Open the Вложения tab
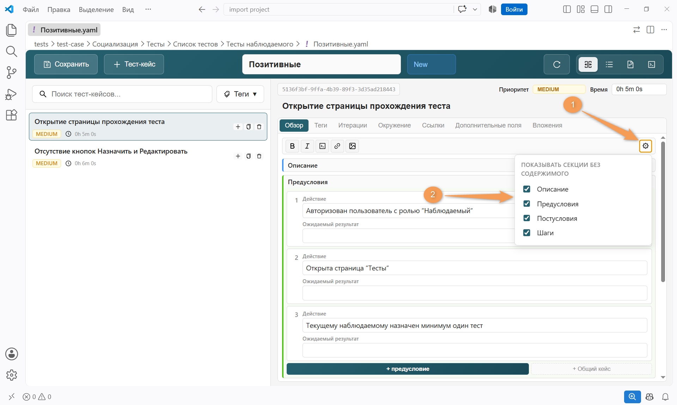Screen dimensions: 677x405 pyautogui.click(x=547, y=125)
